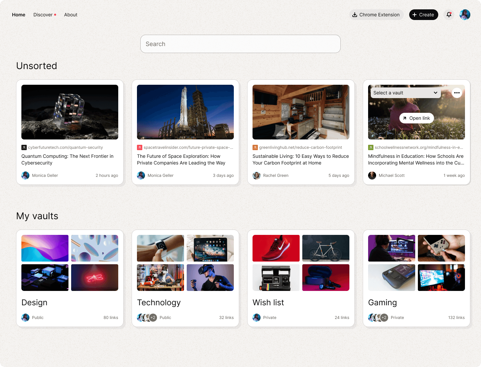Click Michael Scott's avatar icon
Screen dimensions: 481x367
(x=372, y=175)
